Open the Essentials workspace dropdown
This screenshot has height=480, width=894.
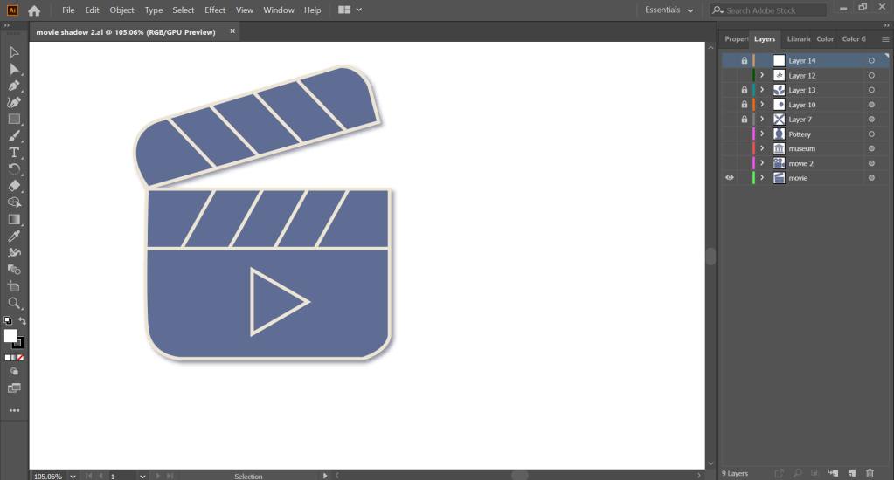(x=669, y=10)
